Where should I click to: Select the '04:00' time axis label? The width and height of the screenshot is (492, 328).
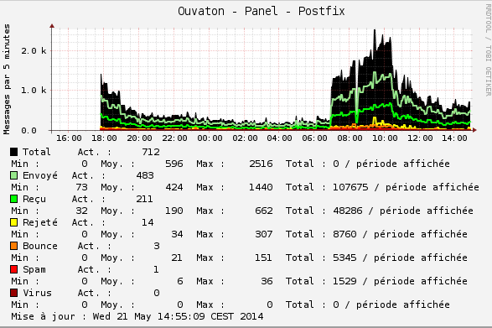click(x=279, y=138)
